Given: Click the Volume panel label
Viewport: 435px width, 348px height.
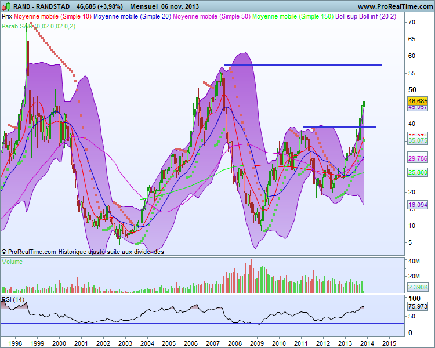Looking at the screenshot, I should tap(12, 262).
